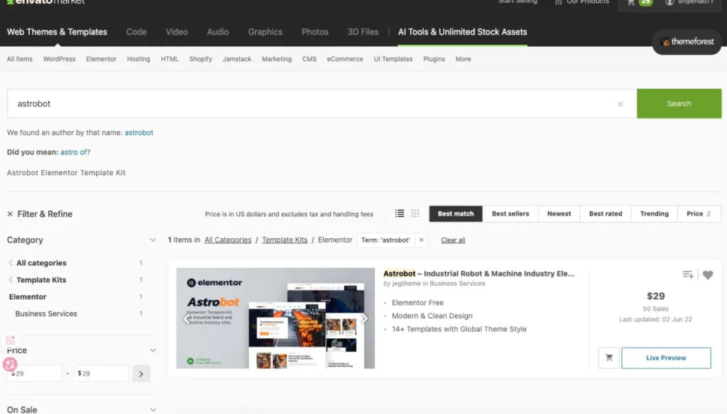
Task: Open the Audio tab
Action: (218, 32)
